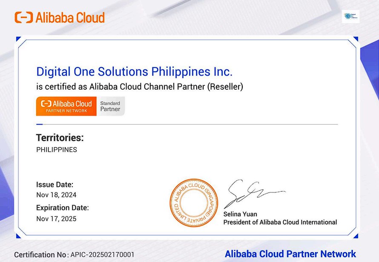Click the orange round Alibaba Cloud Singapore seal
This screenshot has height=262, width=379.
point(194,203)
